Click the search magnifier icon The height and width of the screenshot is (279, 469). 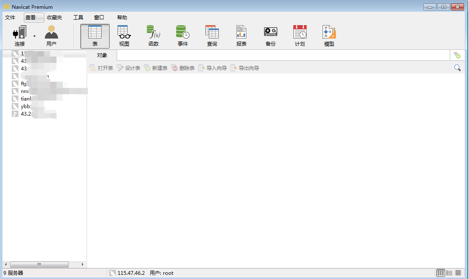tap(457, 68)
